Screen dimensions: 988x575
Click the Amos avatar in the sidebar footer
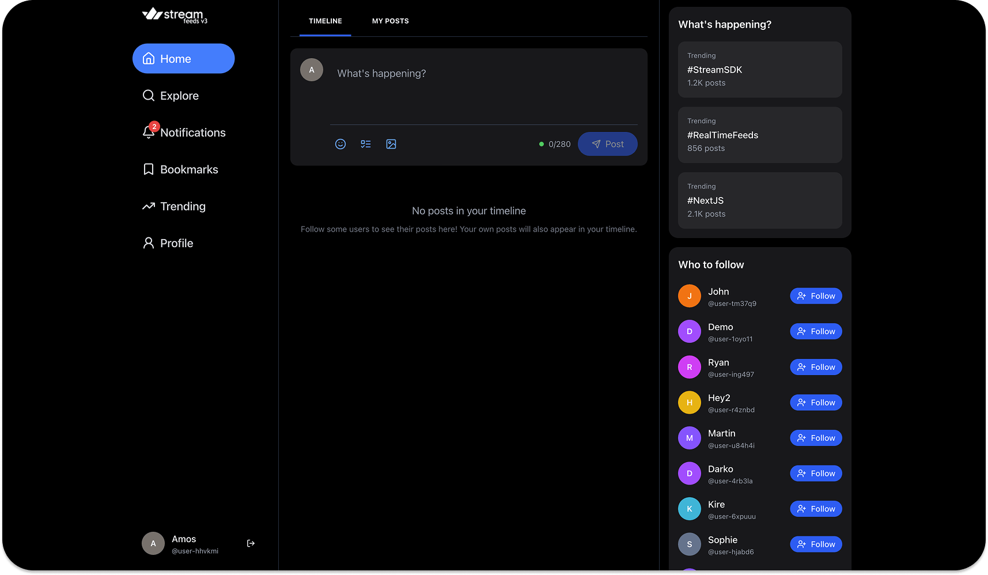coord(153,543)
